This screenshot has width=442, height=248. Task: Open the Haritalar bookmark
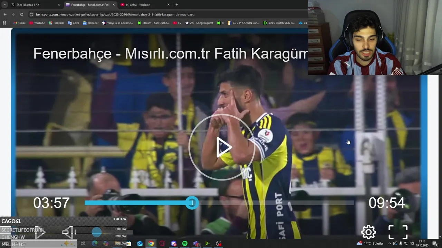56,23
